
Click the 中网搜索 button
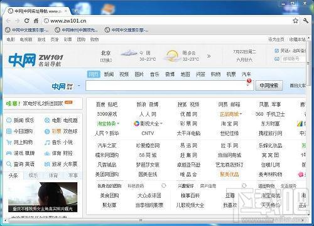click(x=269, y=85)
